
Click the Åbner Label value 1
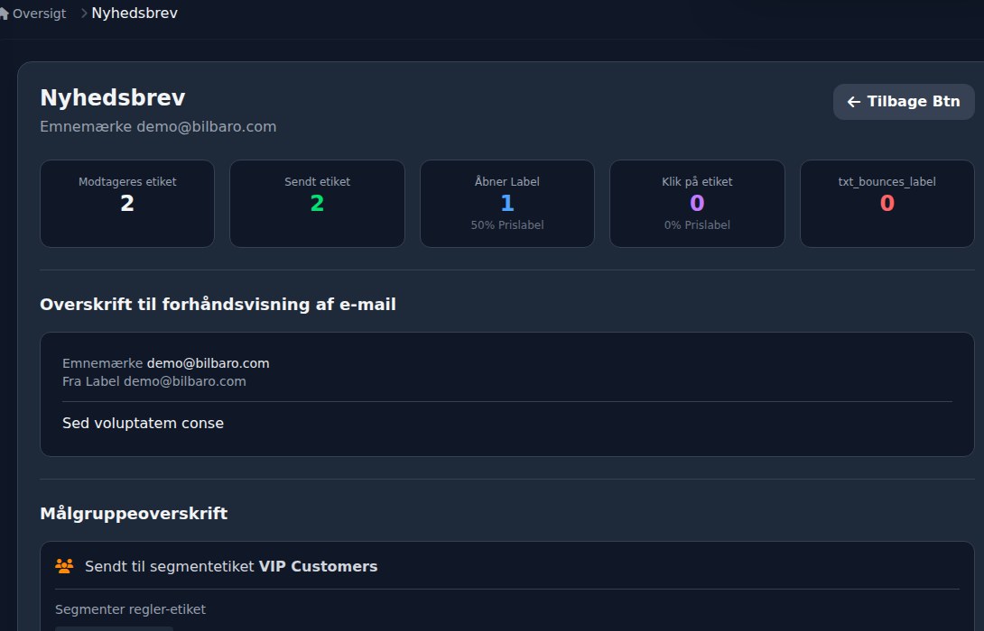507,203
